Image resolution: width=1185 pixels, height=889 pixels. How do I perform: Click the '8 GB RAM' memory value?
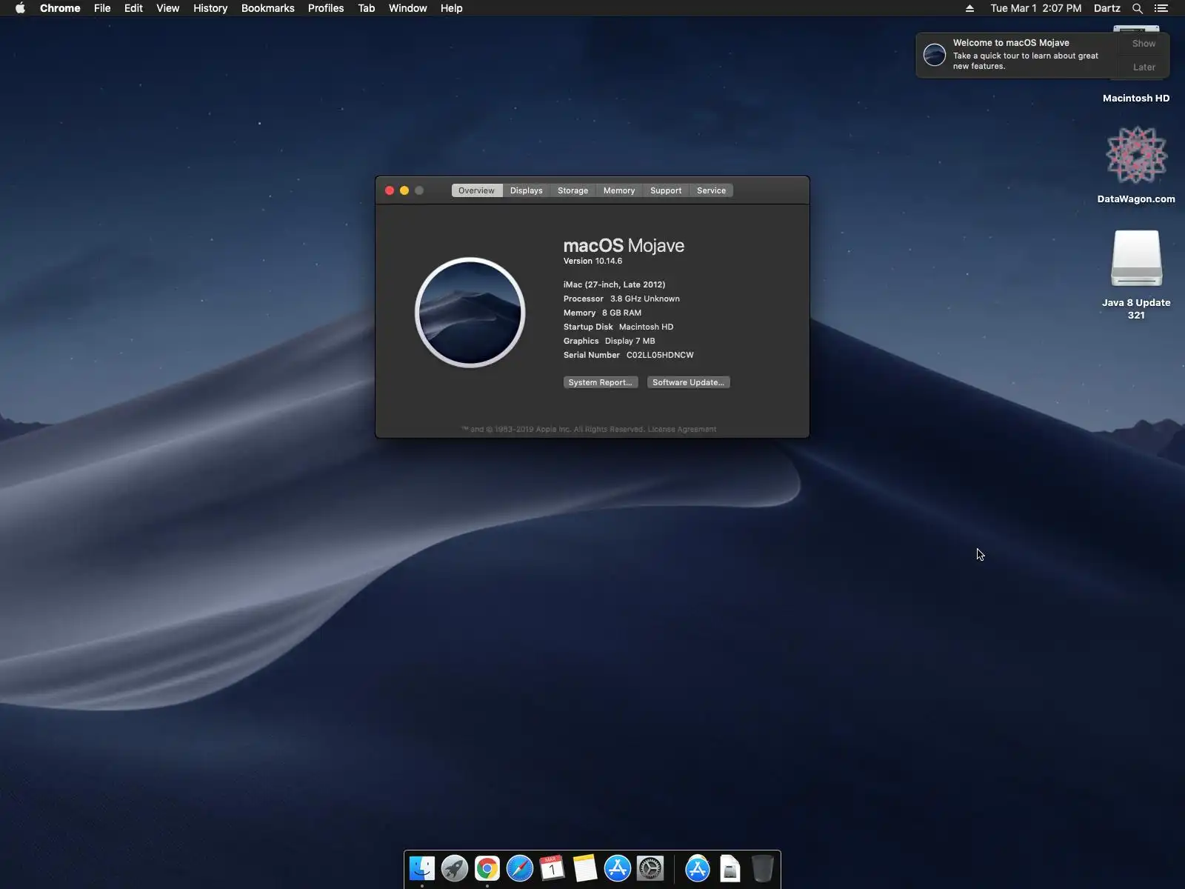[621, 313]
